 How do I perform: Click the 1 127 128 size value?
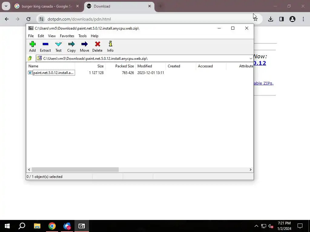click(96, 73)
